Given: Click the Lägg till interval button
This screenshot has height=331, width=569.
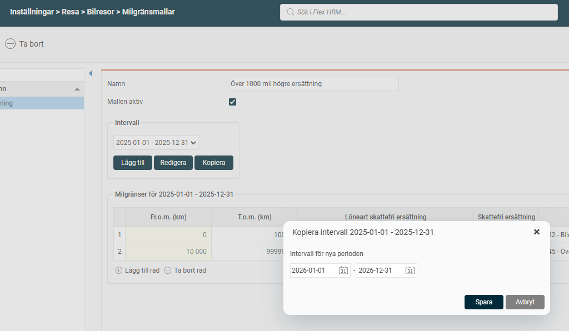Looking at the screenshot, I should point(133,163).
